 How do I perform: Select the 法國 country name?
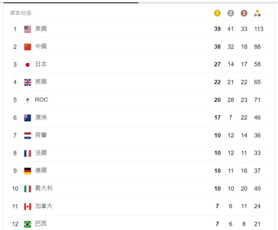41,153
